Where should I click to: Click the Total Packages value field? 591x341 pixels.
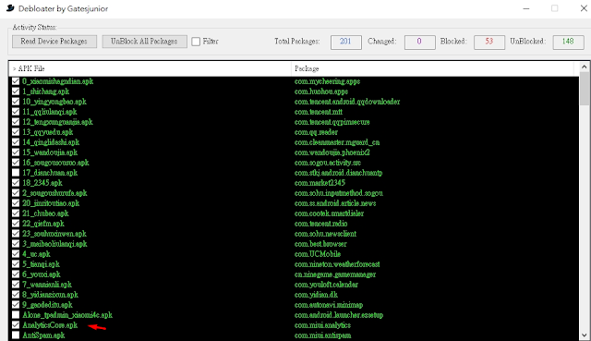346,42
